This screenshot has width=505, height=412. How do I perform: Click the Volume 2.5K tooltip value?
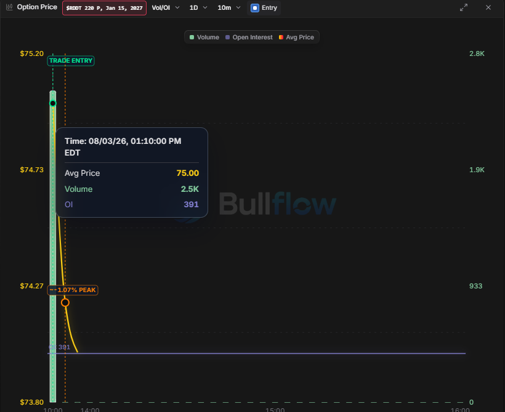tap(190, 189)
